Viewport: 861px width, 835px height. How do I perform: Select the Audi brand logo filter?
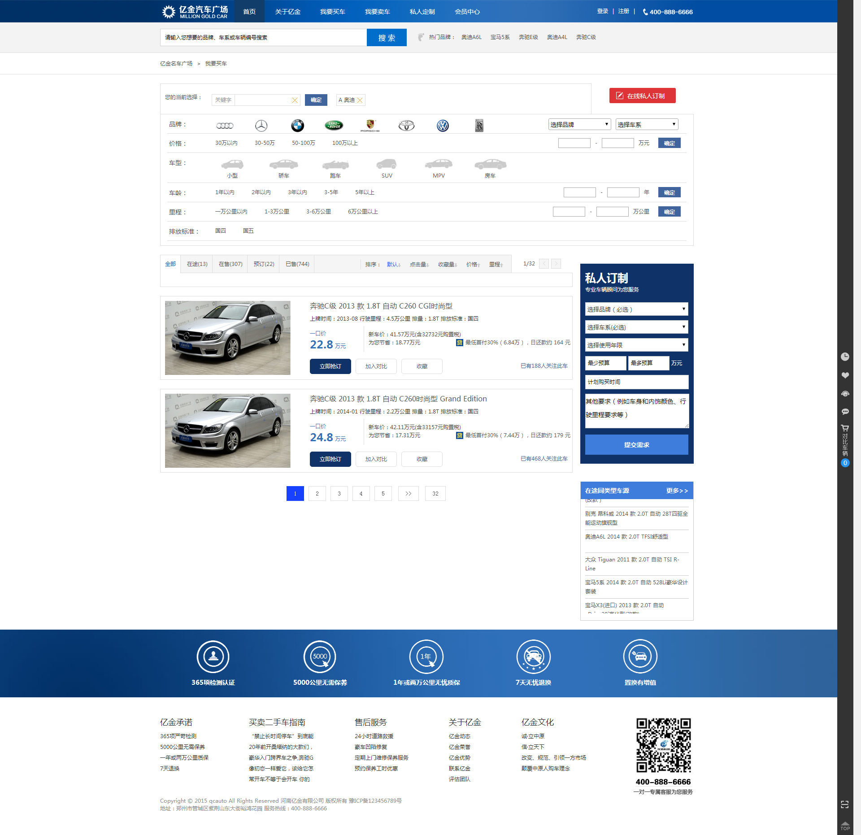point(225,126)
